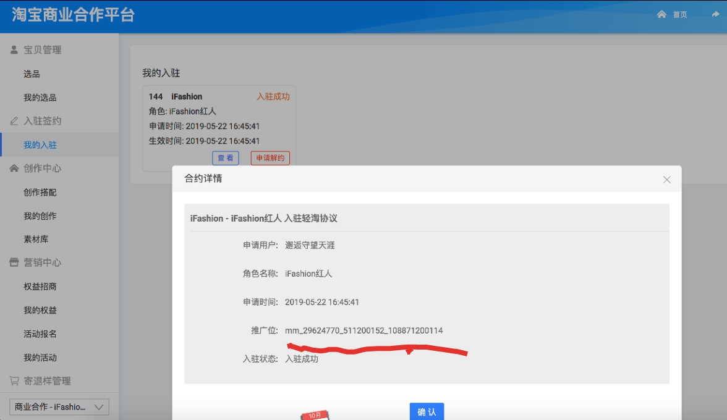
Task: Expand the 寄退样管理 section
Action: click(x=47, y=380)
